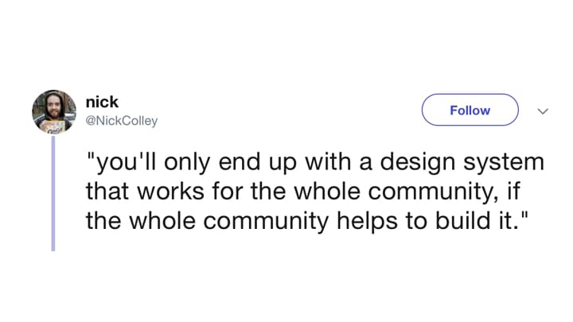Click the word "helps" in the tweet

[x=367, y=222]
